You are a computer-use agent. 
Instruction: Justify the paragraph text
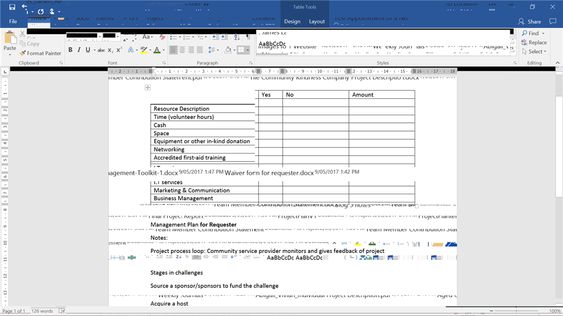point(200,50)
